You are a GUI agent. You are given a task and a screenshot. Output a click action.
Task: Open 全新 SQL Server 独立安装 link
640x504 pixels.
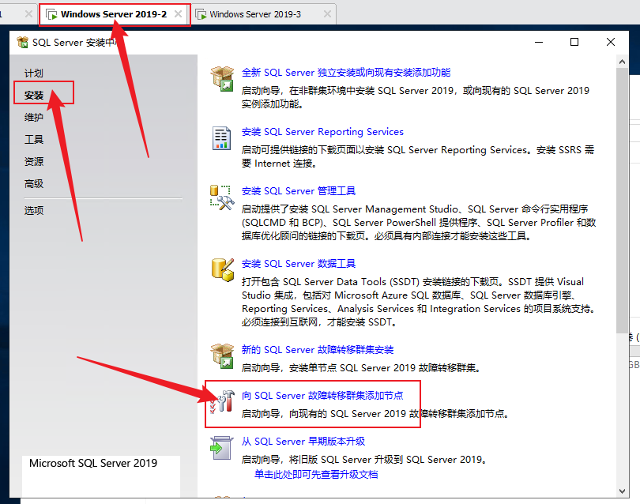coord(346,73)
